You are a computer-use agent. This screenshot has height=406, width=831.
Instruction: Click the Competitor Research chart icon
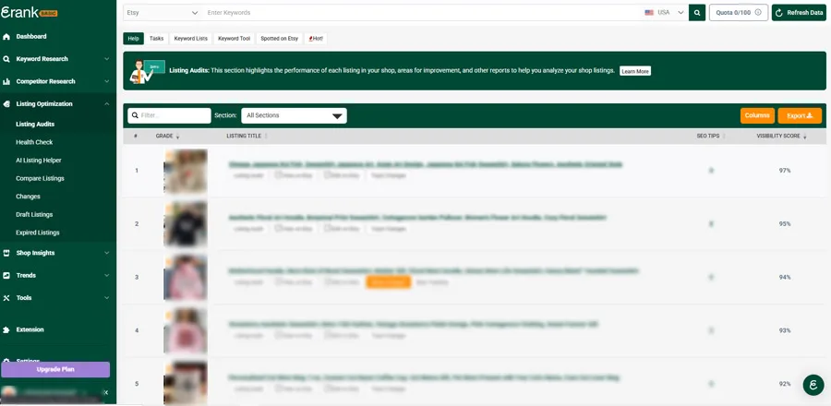tap(6, 81)
